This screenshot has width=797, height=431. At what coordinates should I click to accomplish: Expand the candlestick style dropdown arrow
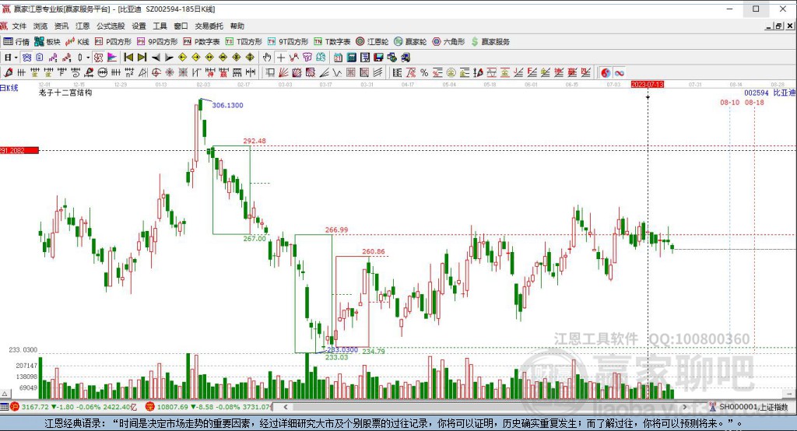pyautogui.click(x=87, y=58)
